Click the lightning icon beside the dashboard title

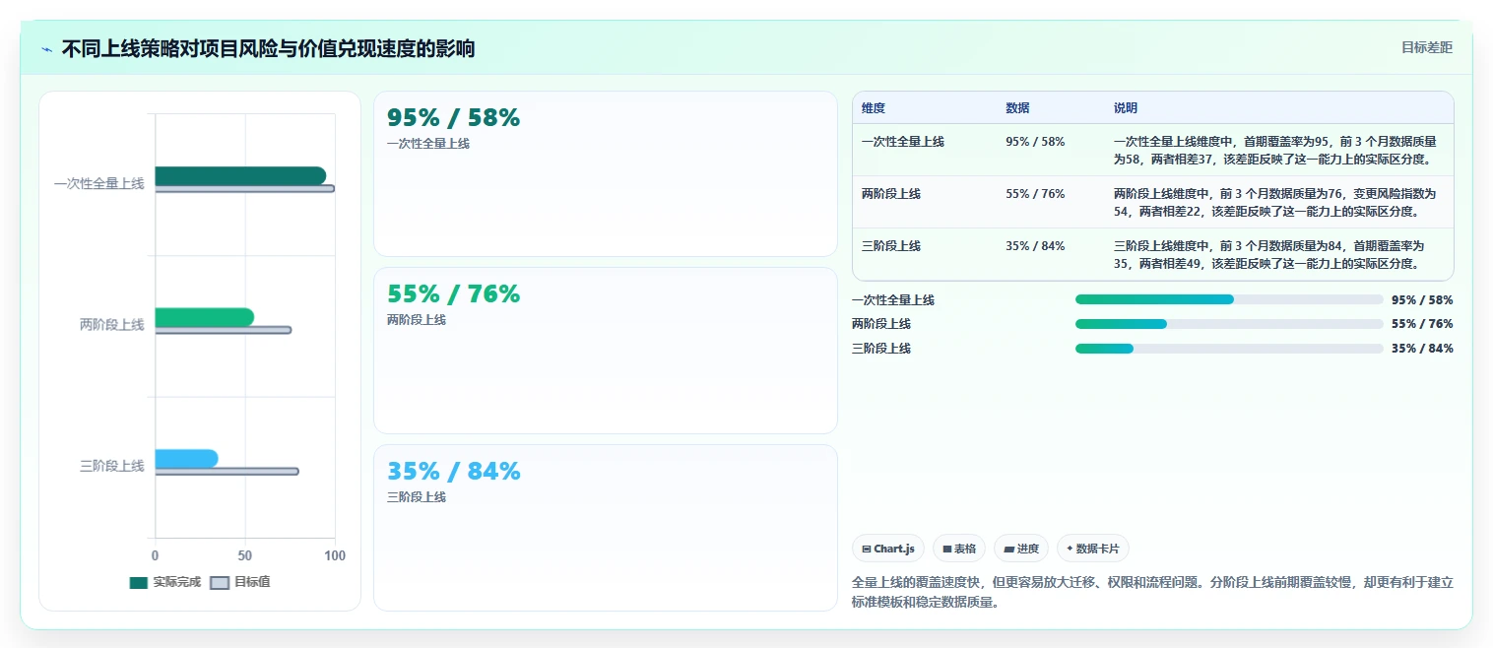pos(47,49)
